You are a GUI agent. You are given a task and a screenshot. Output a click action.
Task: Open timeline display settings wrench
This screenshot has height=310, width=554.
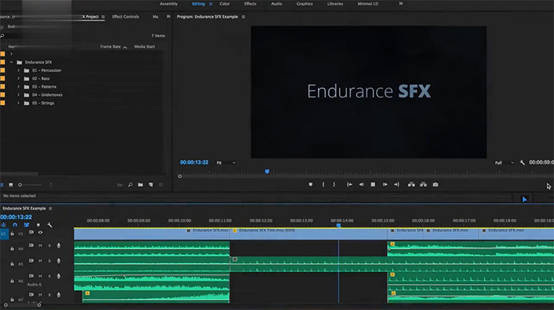coord(50,225)
